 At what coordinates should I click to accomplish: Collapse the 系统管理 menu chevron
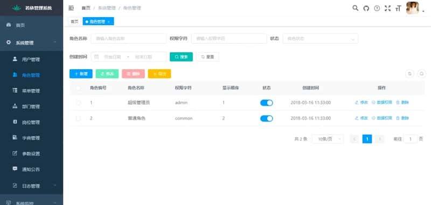(x=55, y=42)
